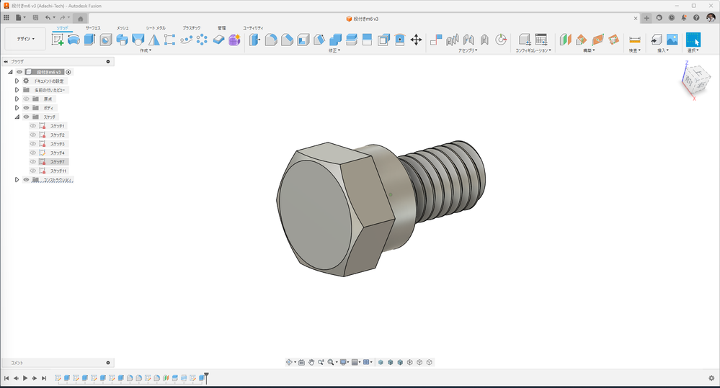This screenshot has width=720, height=388.
Task: Select the Shell tool
Action: tap(303, 40)
